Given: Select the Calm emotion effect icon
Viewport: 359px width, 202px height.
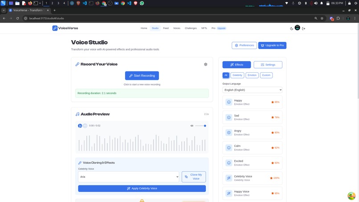Looking at the screenshot, I should pyautogui.click(x=229, y=148).
